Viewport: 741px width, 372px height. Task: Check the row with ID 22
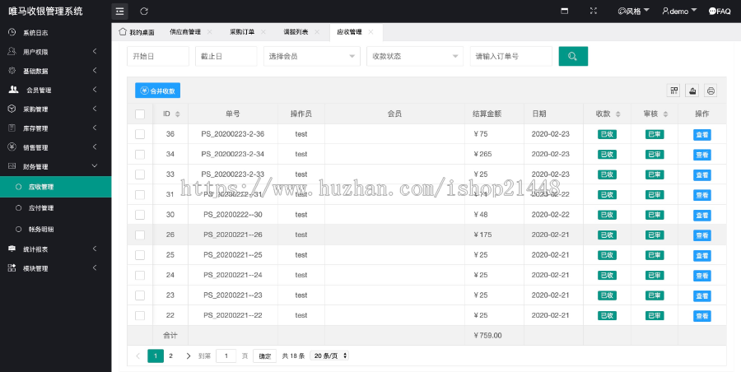(x=140, y=315)
